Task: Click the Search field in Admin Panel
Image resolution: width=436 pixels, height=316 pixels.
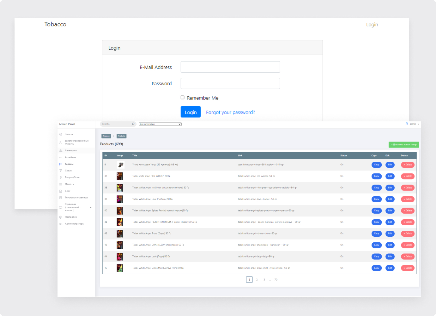Action: coord(116,124)
